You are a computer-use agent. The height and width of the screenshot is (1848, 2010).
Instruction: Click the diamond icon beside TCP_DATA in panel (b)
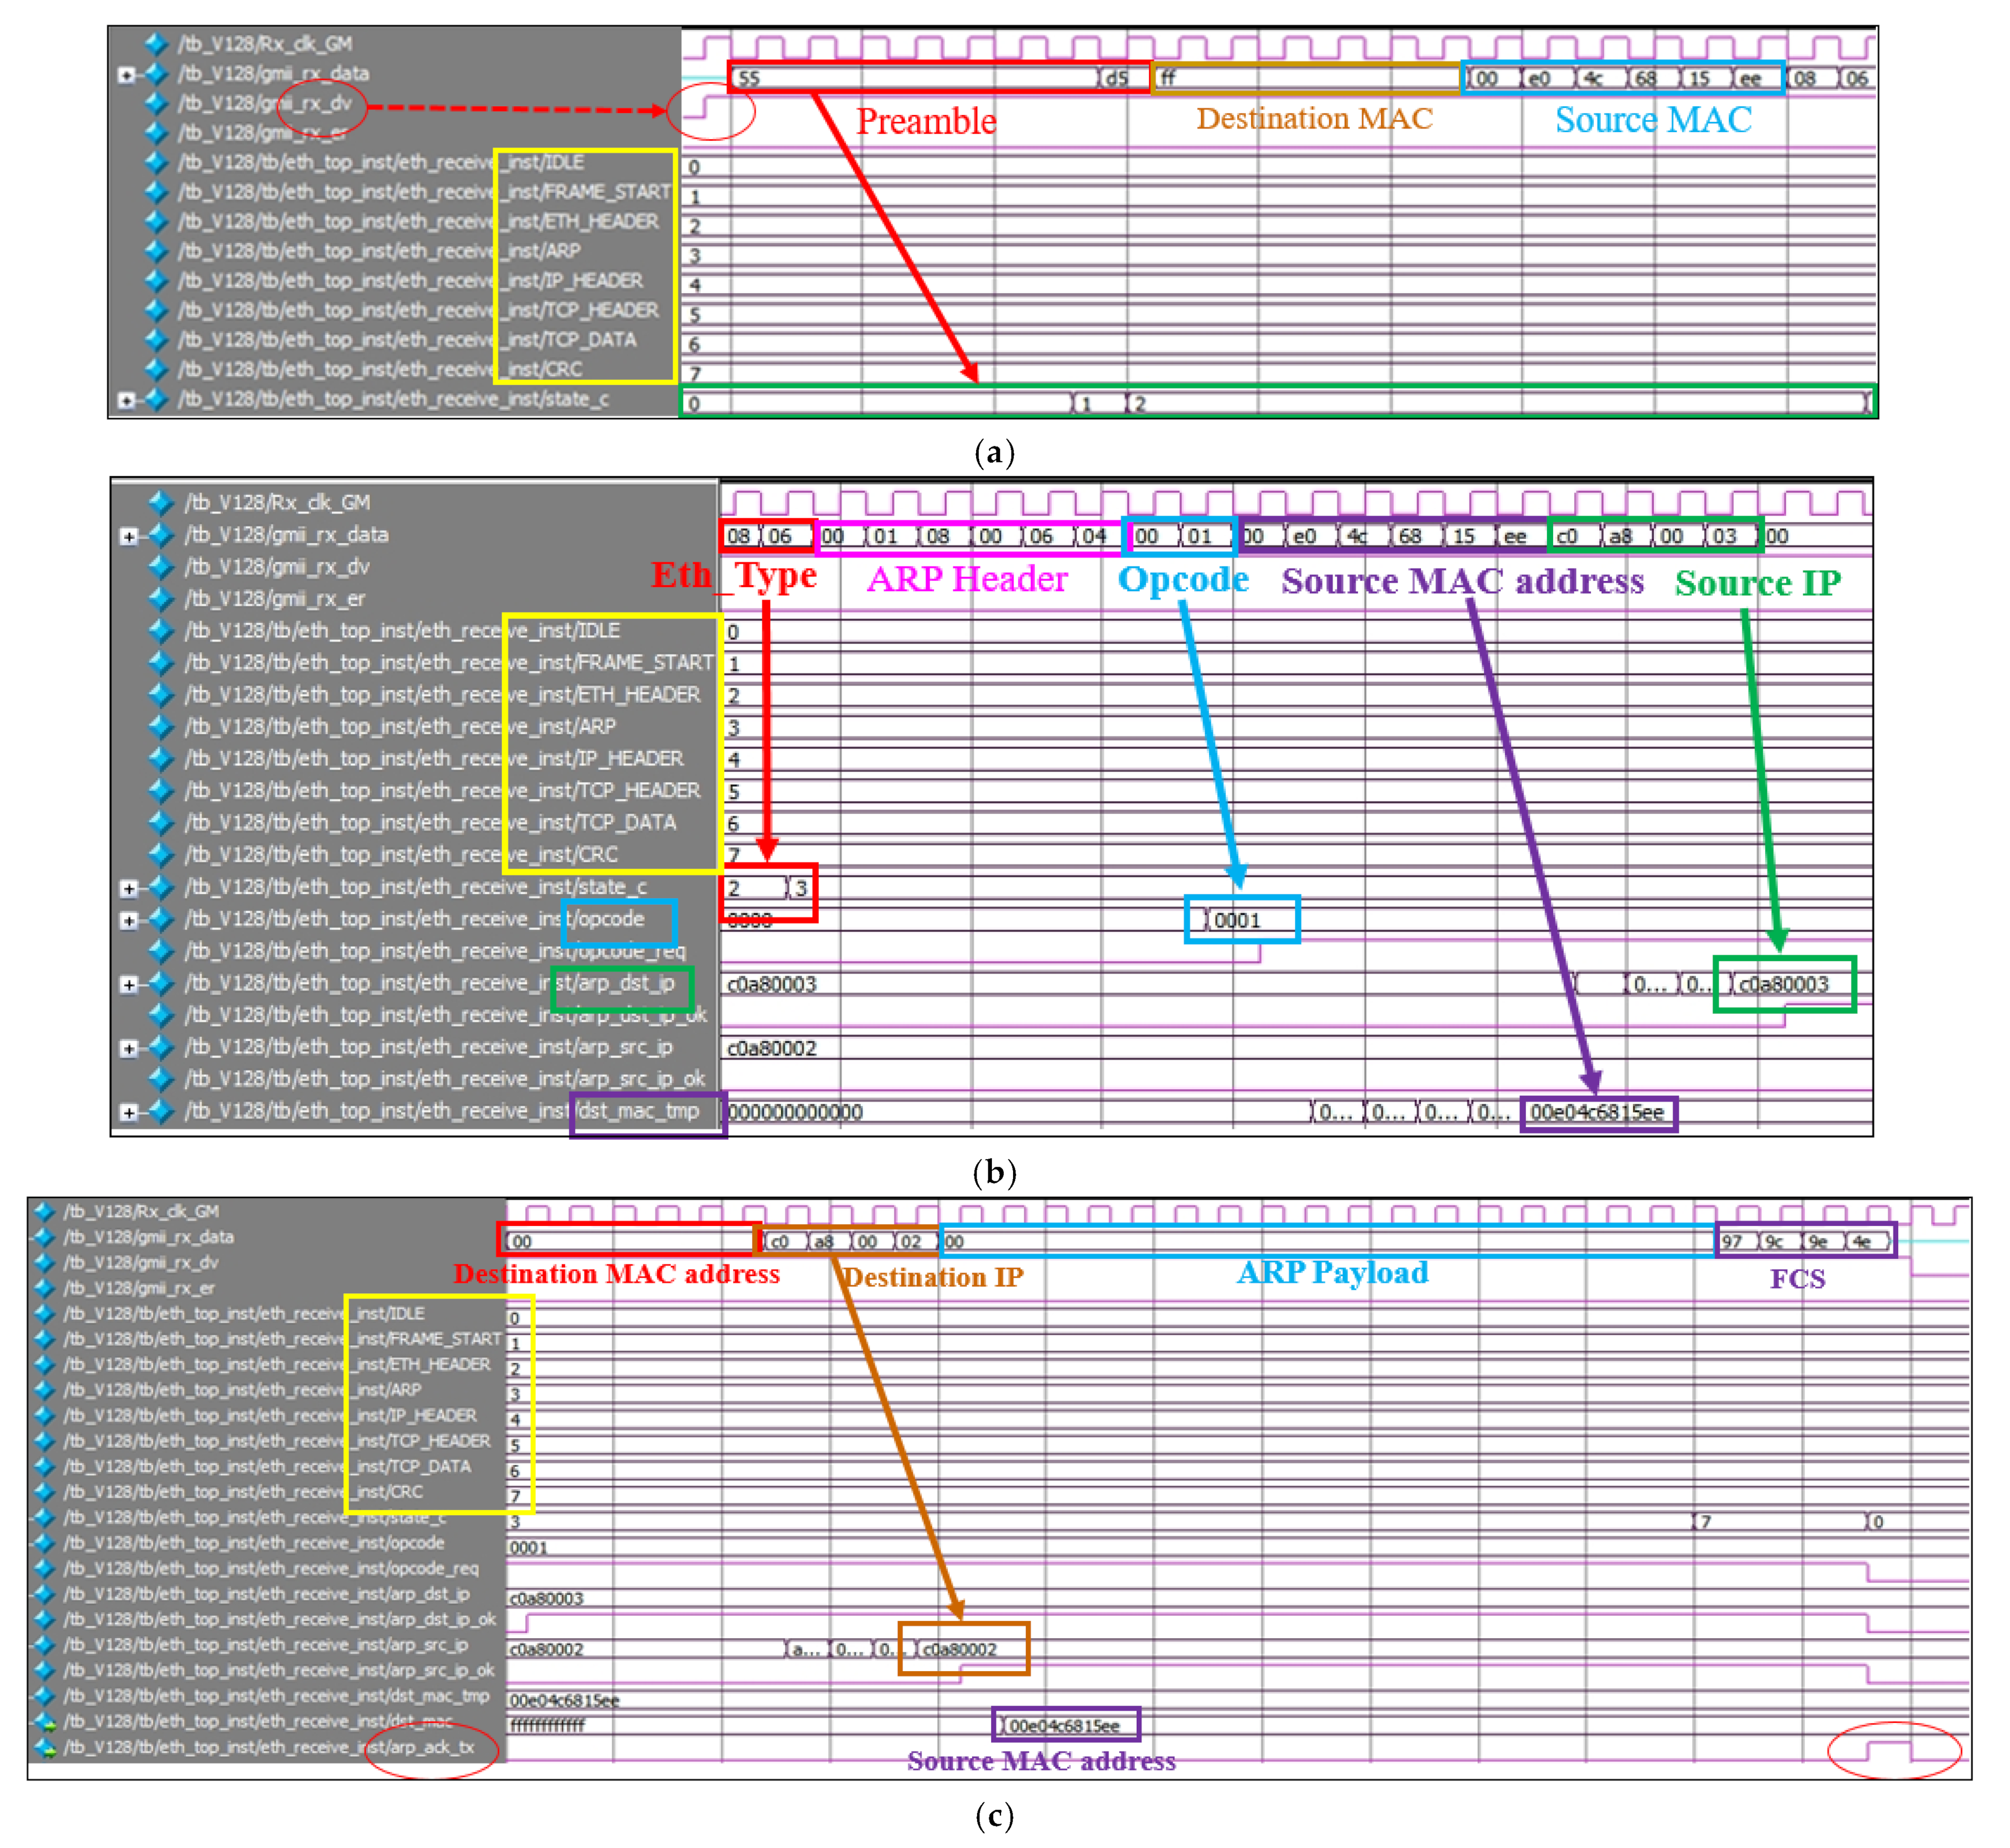click(x=161, y=823)
